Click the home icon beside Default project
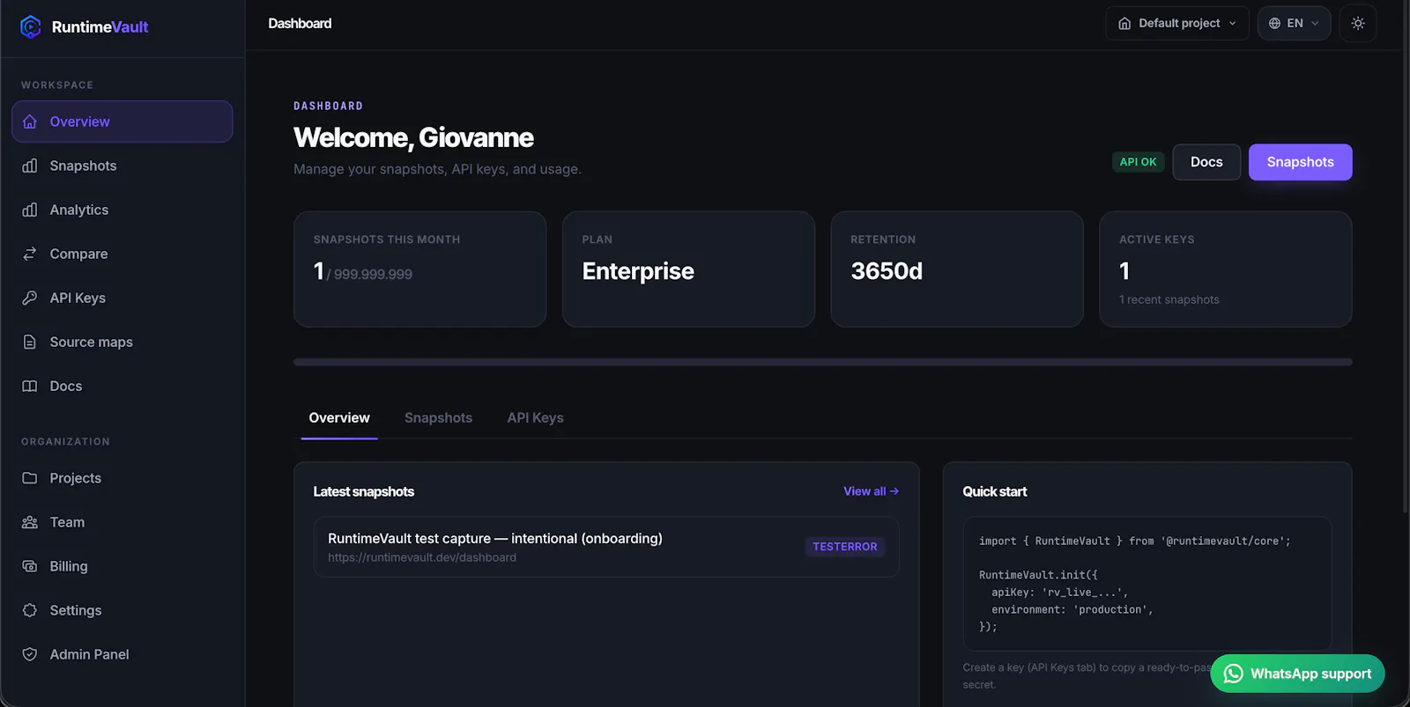This screenshot has height=707, width=1410. pos(1124,24)
